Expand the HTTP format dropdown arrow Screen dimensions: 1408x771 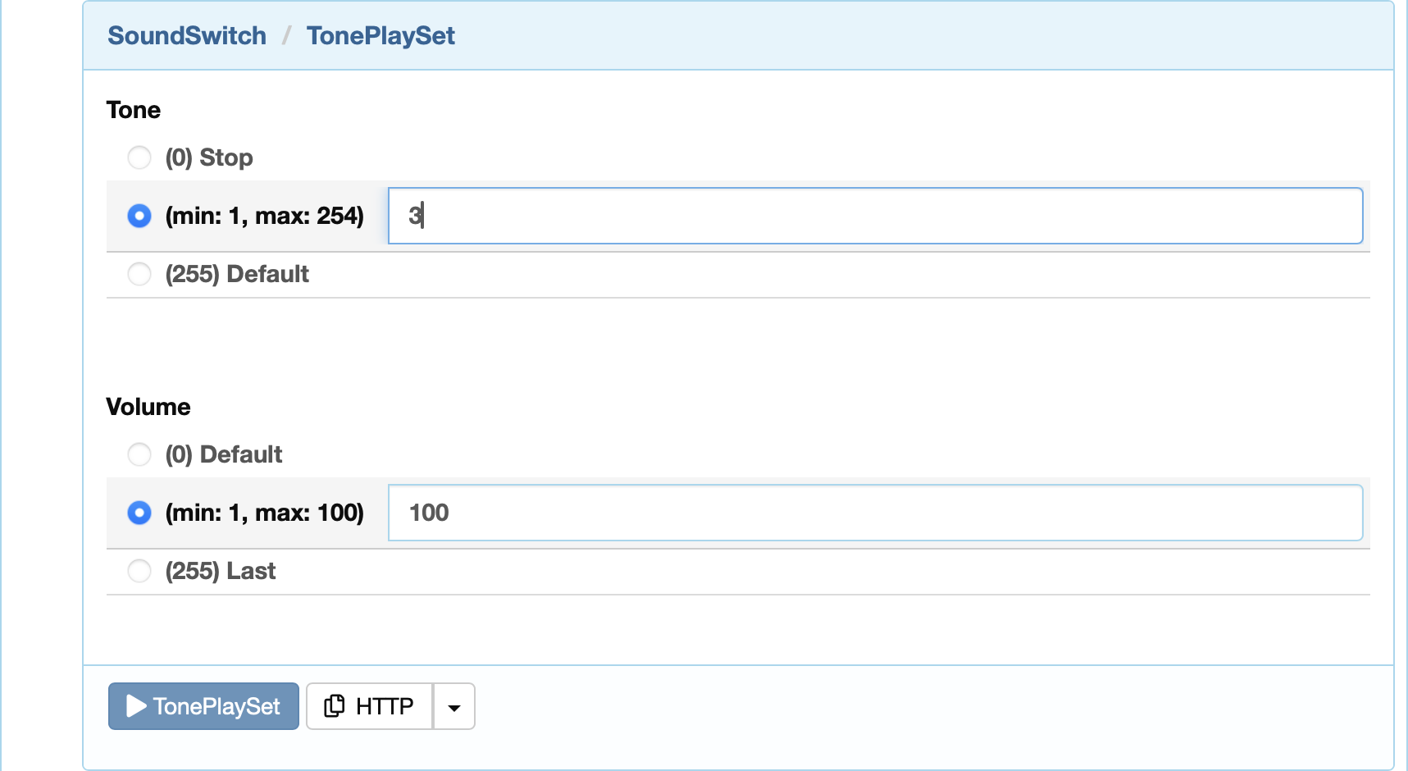tap(454, 706)
